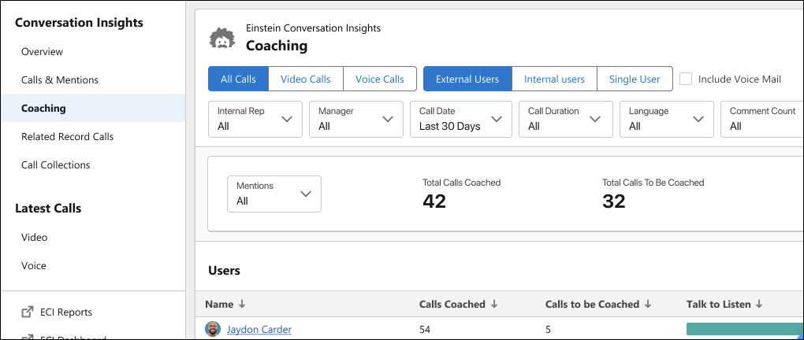The height and width of the screenshot is (340, 804).
Task: Select the Video Calls filter
Action: [306, 79]
